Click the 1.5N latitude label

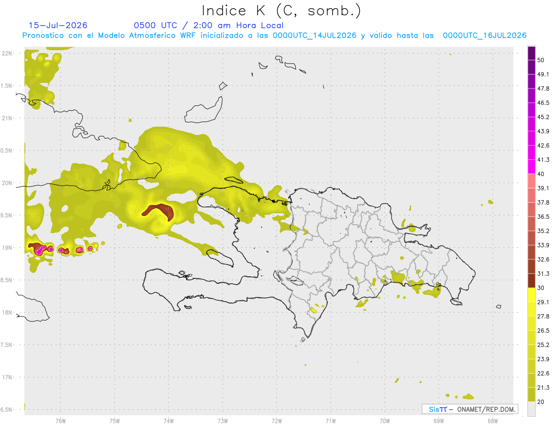coord(7,86)
